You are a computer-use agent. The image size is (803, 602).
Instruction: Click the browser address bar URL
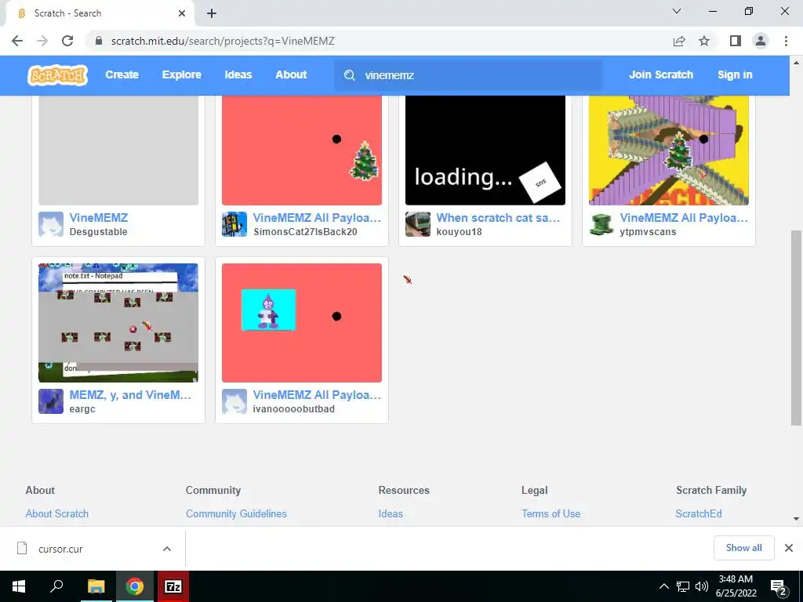tap(223, 41)
